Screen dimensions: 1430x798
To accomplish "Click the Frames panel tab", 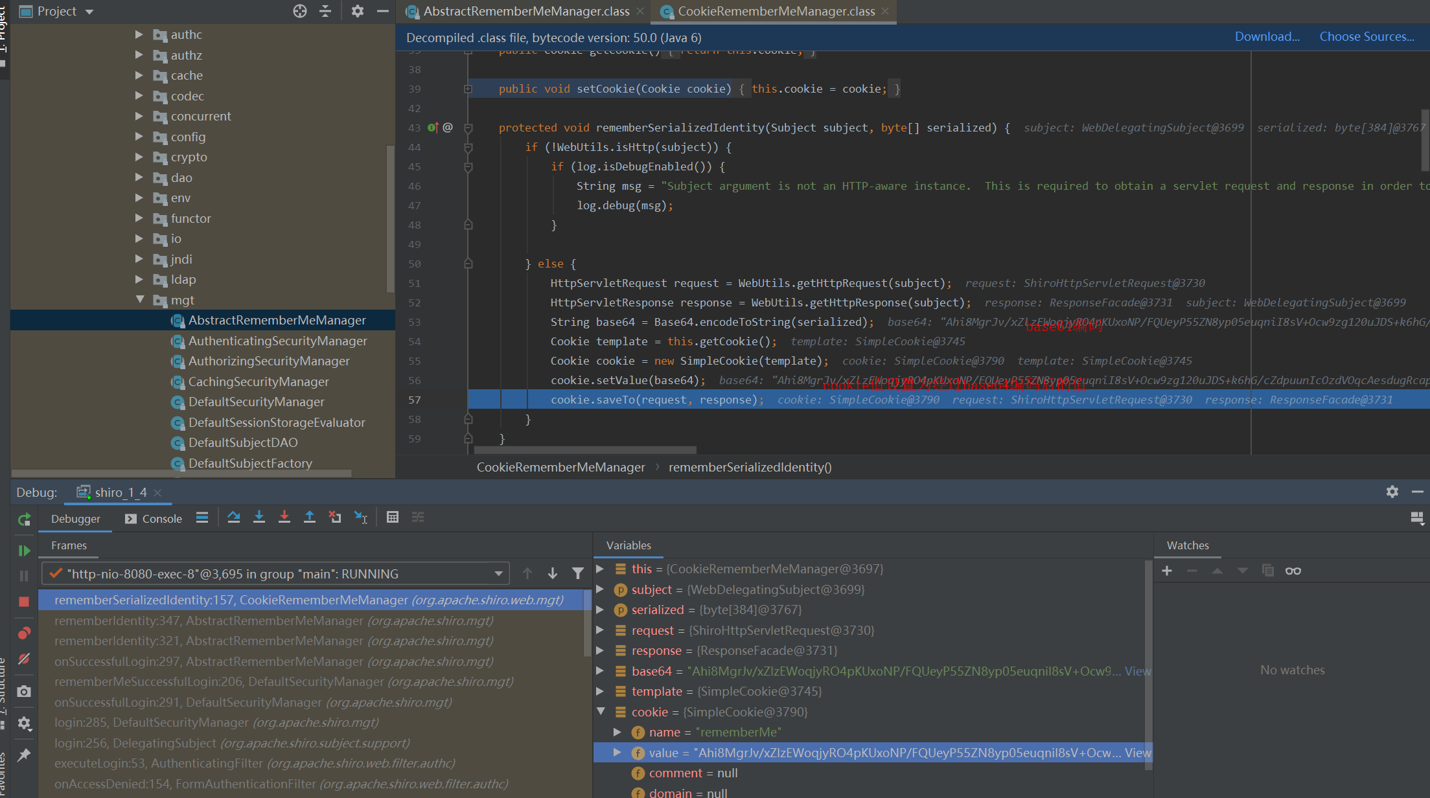I will point(69,545).
